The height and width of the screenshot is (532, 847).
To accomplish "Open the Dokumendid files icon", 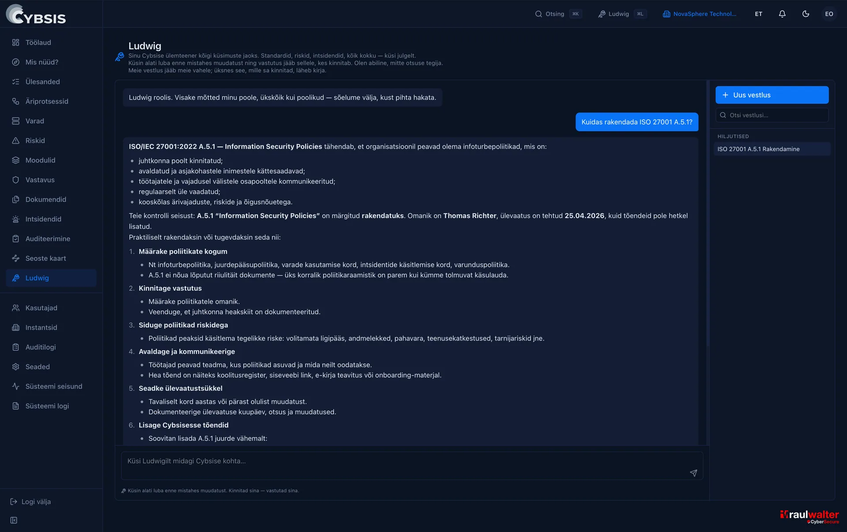I will (16, 200).
